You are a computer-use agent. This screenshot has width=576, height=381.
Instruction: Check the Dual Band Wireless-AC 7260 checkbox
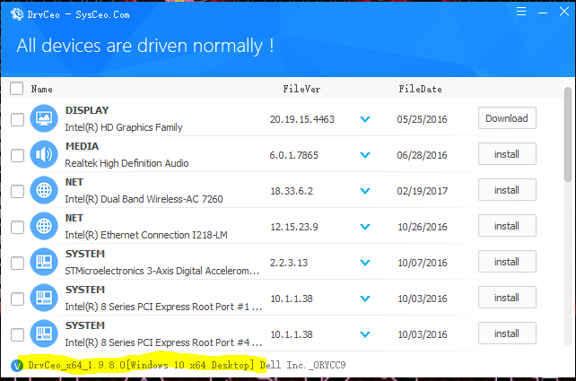coord(17,191)
